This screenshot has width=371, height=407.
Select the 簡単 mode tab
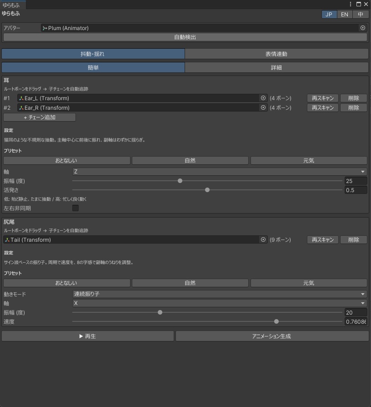93,67
